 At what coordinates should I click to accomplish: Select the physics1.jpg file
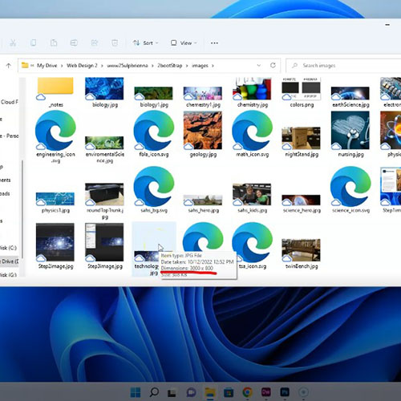click(x=55, y=202)
